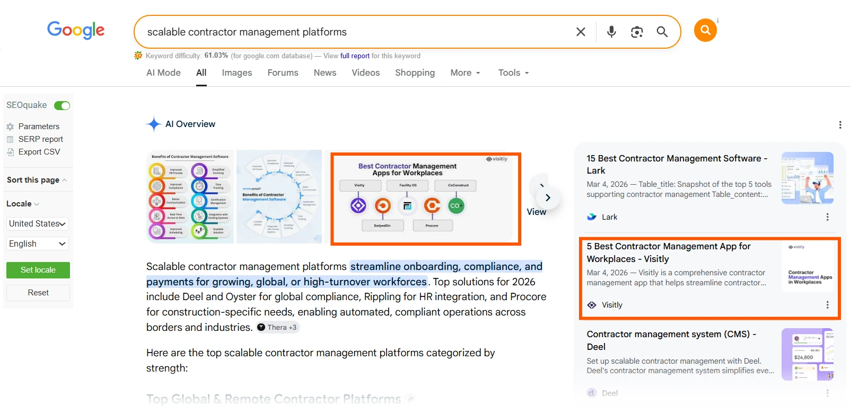Image resolution: width=850 pixels, height=415 pixels.
Task: Click the Parameters gear icon
Action: [x=10, y=127]
